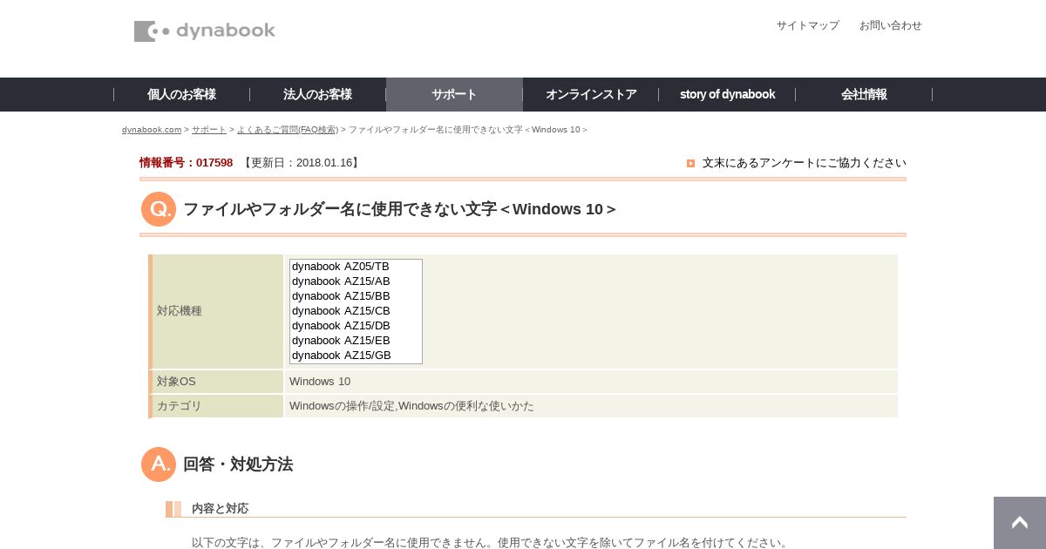1046x549 pixels.
Task: Click the 内容と対応 section heading
Action: click(220, 509)
